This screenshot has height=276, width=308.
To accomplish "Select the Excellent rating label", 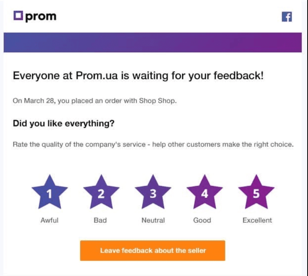I will pyautogui.click(x=257, y=220).
